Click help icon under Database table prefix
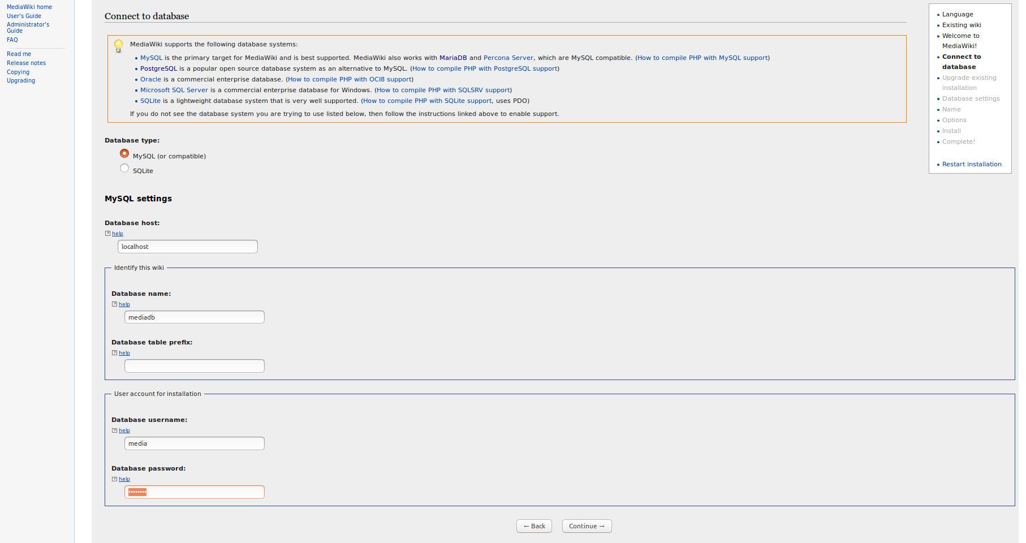The image size is (1026, 543). pyautogui.click(x=114, y=353)
